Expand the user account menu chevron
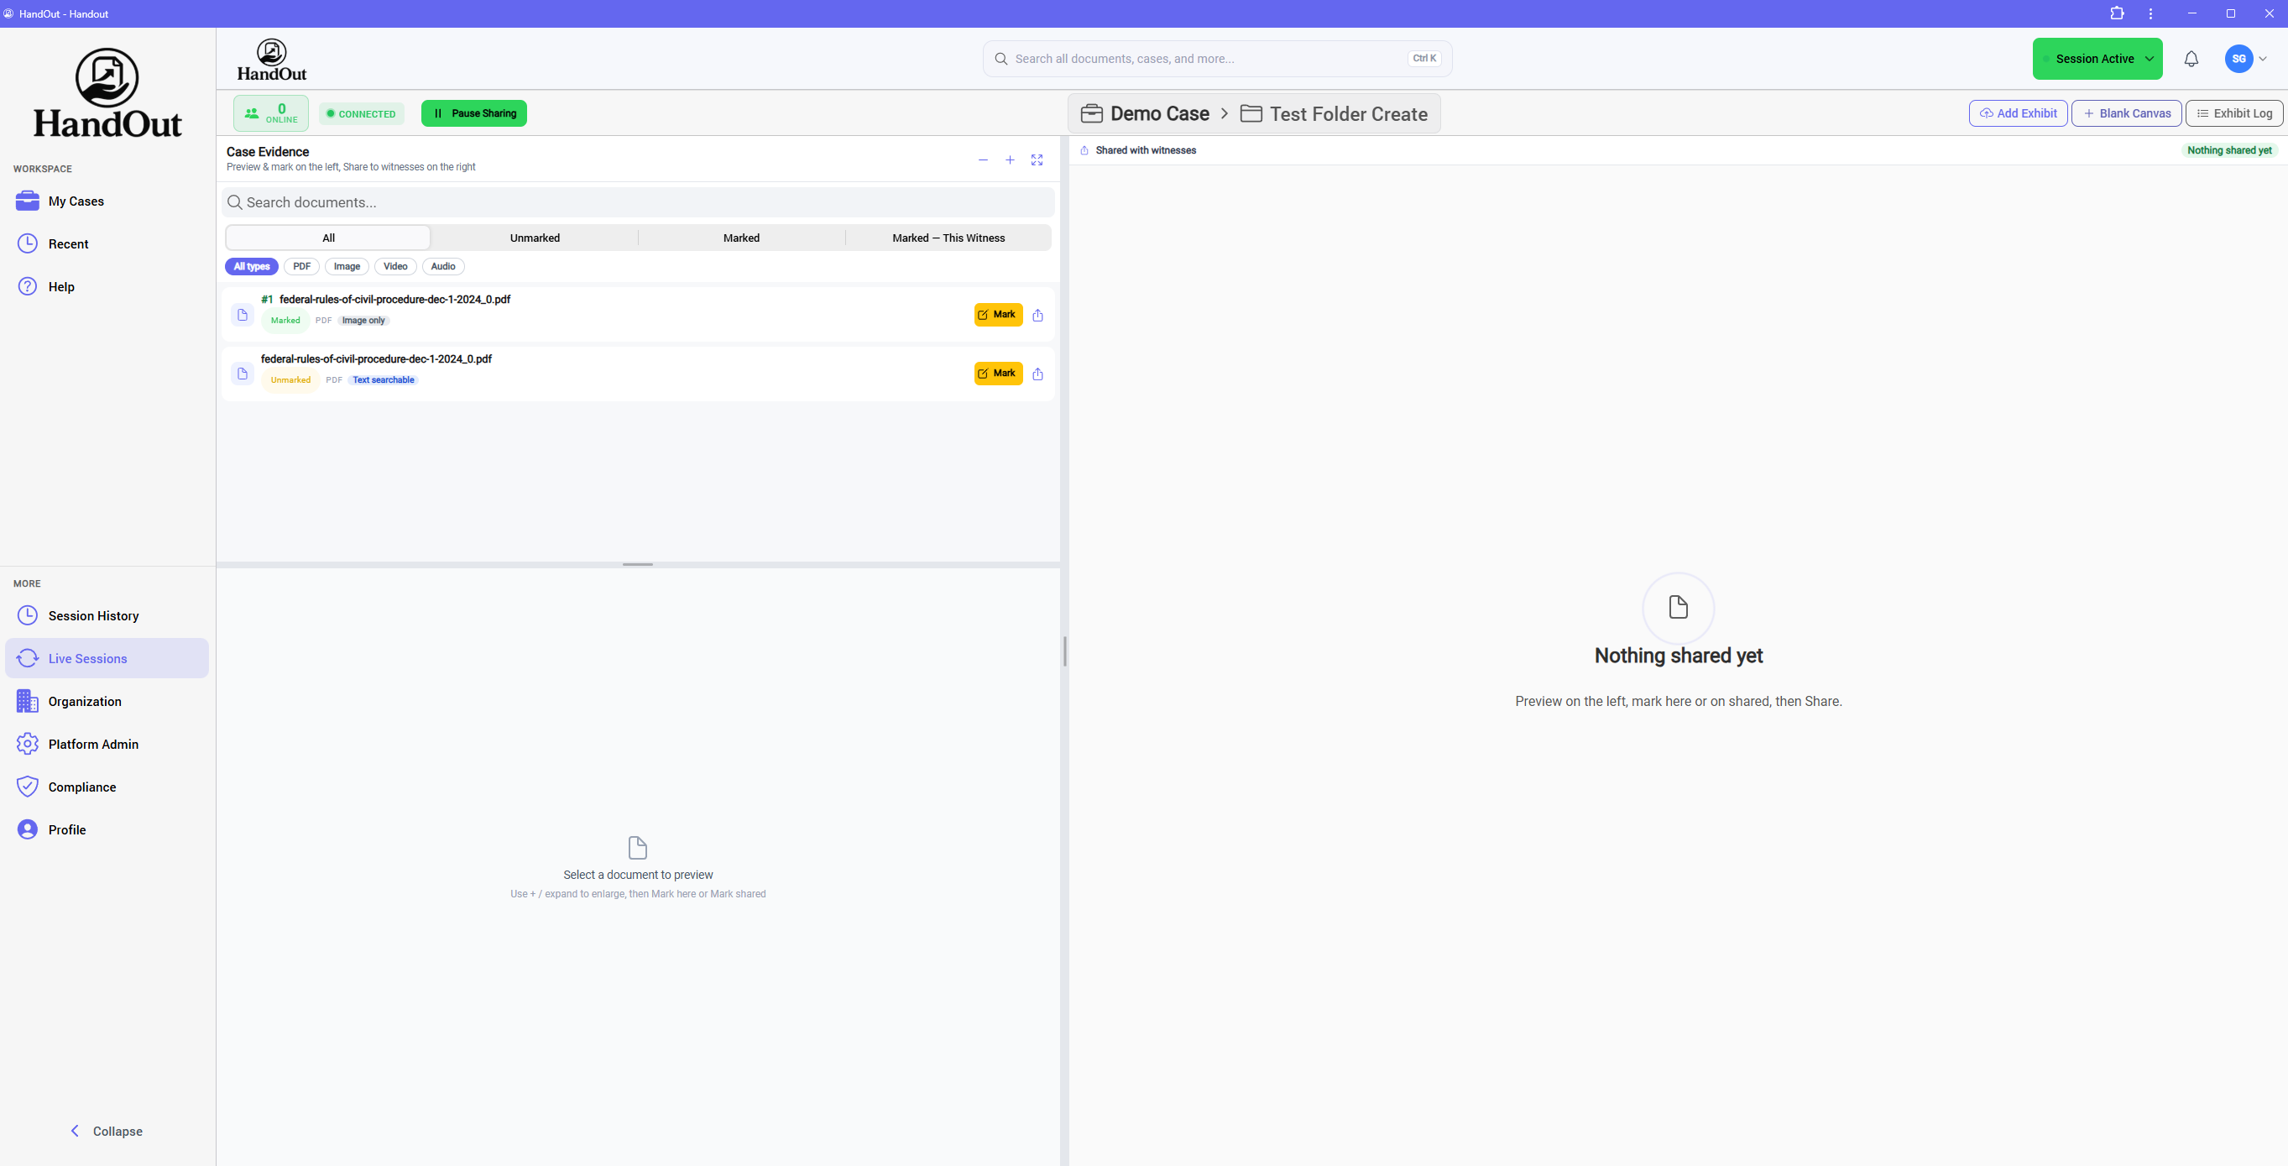 coord(2263,59)
